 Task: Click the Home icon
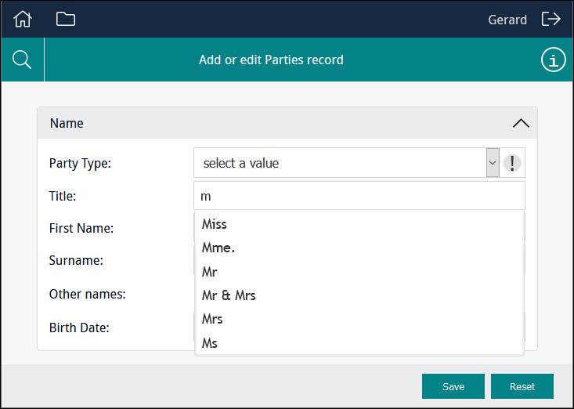point(23,20)
